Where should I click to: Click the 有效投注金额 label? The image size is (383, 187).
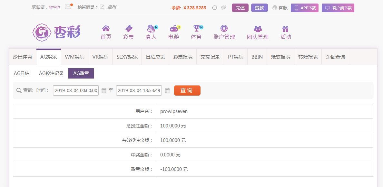137,140
